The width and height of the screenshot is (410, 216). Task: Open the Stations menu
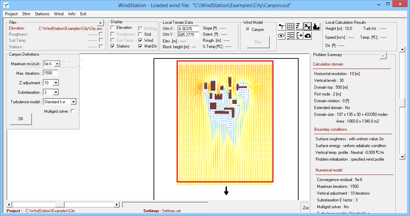[x=42, y=14]
